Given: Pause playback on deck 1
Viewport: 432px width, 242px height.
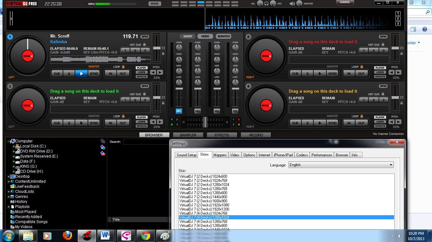Looking at the screenshot, I should [69, 74].
